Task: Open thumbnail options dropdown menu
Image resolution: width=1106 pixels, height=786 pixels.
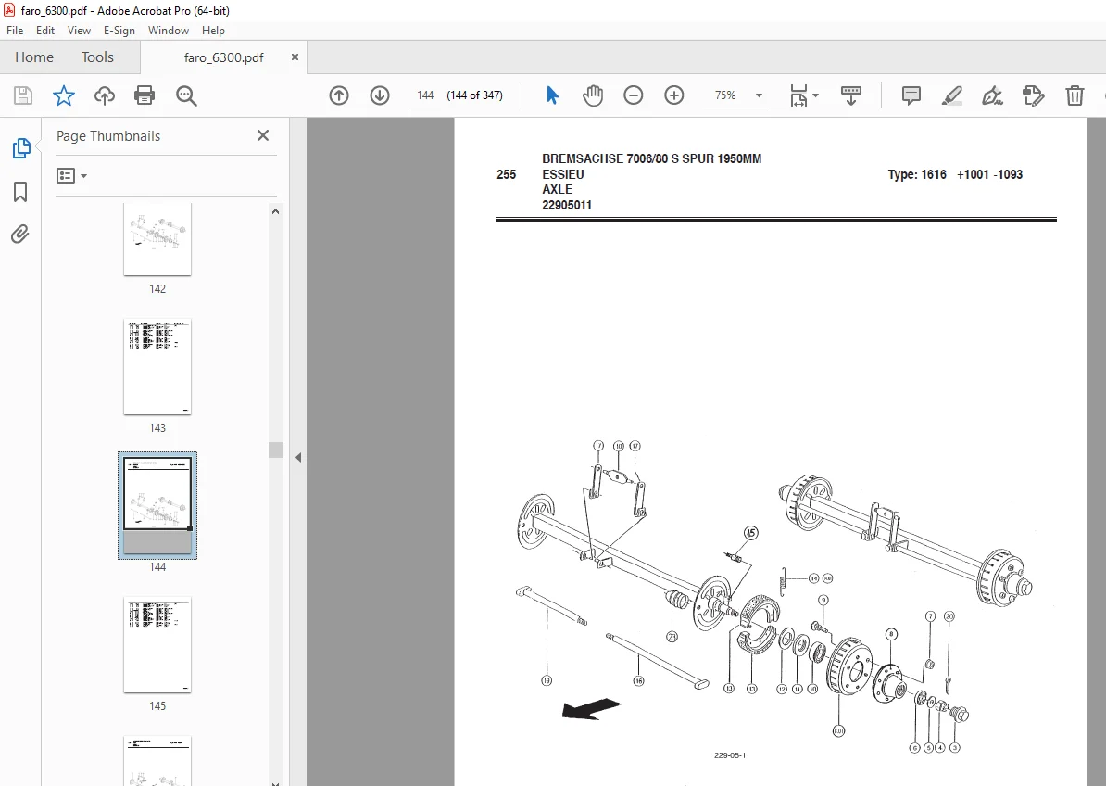Action: 72,176
